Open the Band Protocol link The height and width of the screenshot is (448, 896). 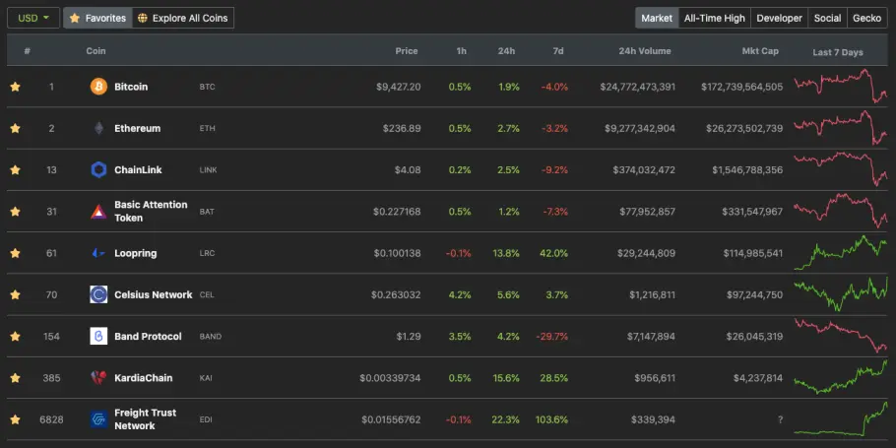148,336
